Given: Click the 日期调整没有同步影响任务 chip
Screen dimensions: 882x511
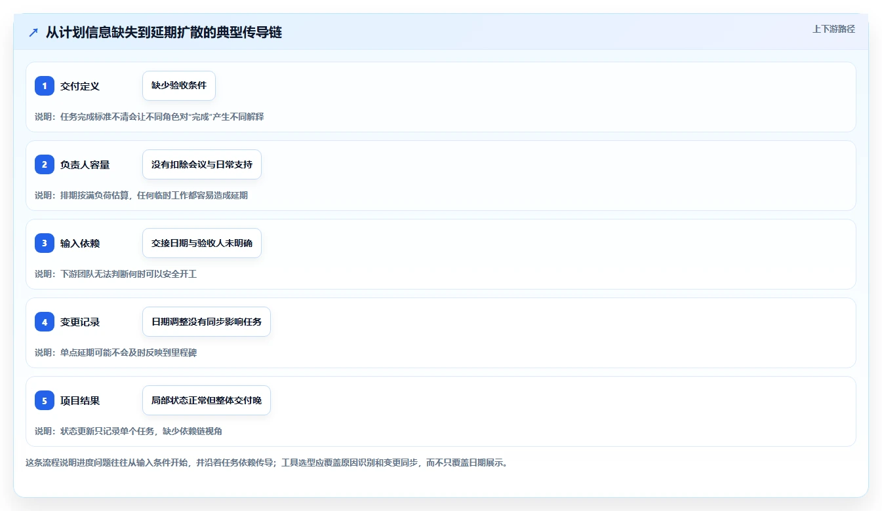Looking at the screenshot, I should (207, 322).
